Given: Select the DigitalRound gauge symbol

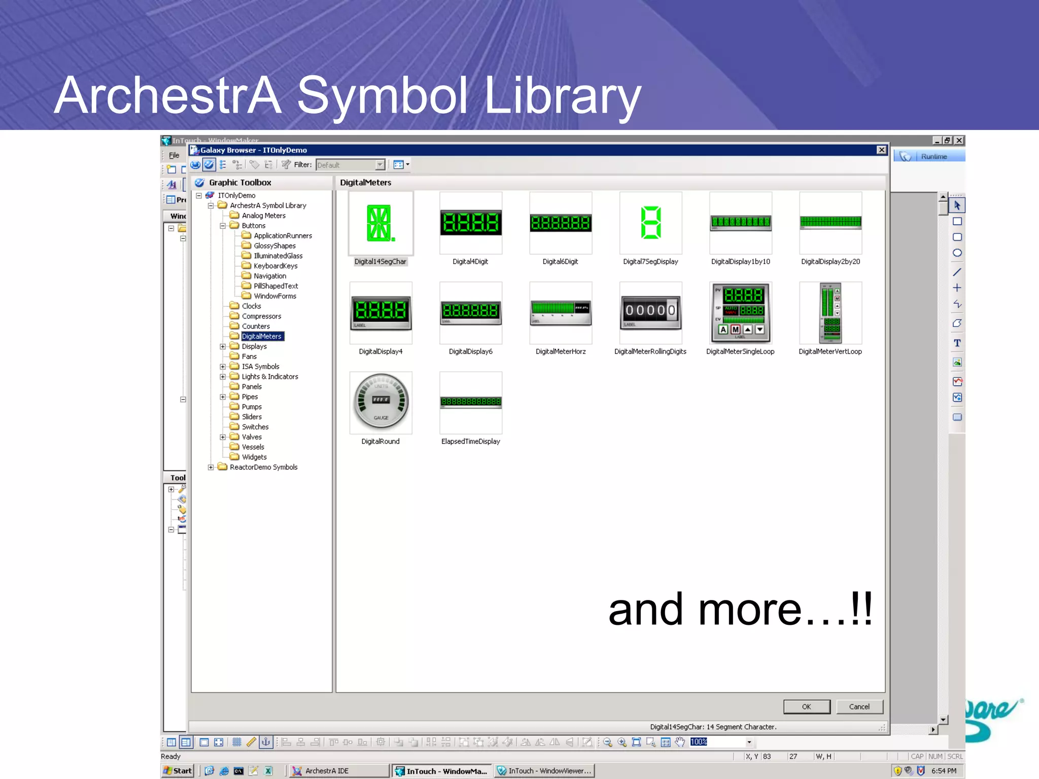Looking at the screenshot, I should click(x=380, y=409).
